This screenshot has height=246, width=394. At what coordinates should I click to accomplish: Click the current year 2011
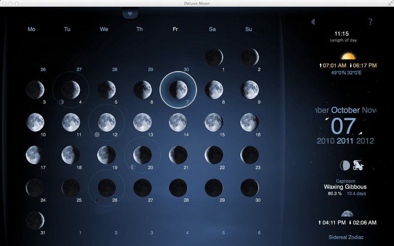coord(345,141)
